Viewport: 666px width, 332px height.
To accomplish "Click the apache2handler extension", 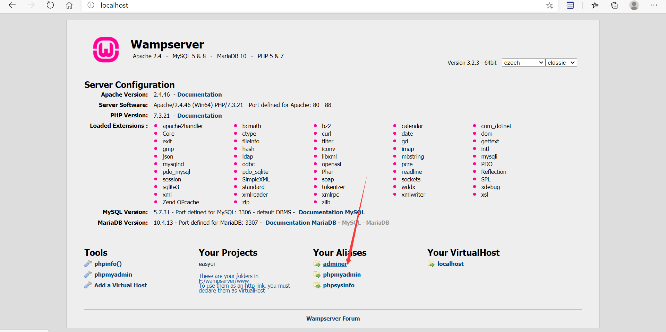I will pos(183,126).
